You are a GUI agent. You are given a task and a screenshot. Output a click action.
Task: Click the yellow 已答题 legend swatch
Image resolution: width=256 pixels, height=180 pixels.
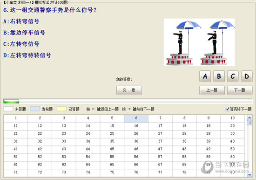[x=61, y=109]
